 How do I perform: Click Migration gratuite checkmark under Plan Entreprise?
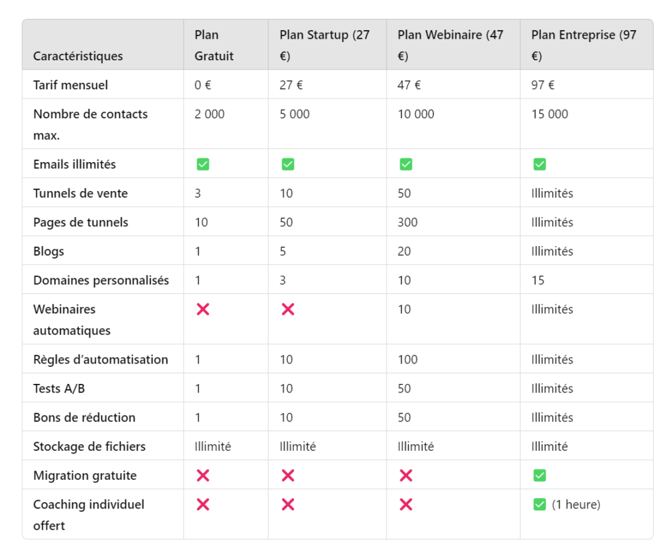click(539, 475)
